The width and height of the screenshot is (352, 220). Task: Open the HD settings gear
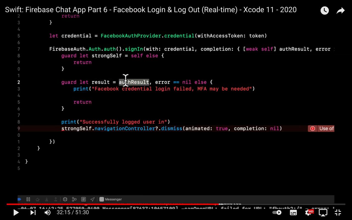coord(309,213)
